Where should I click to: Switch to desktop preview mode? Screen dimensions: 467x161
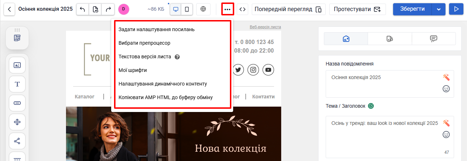click(x=176, y=9)
